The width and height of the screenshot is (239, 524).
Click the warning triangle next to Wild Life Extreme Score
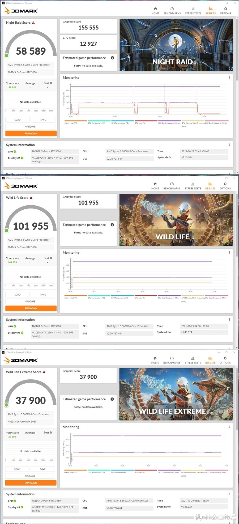[x=44, y=372]
